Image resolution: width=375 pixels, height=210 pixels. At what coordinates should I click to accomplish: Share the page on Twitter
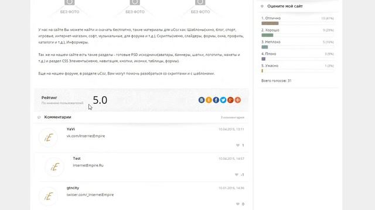coord(223,100)
